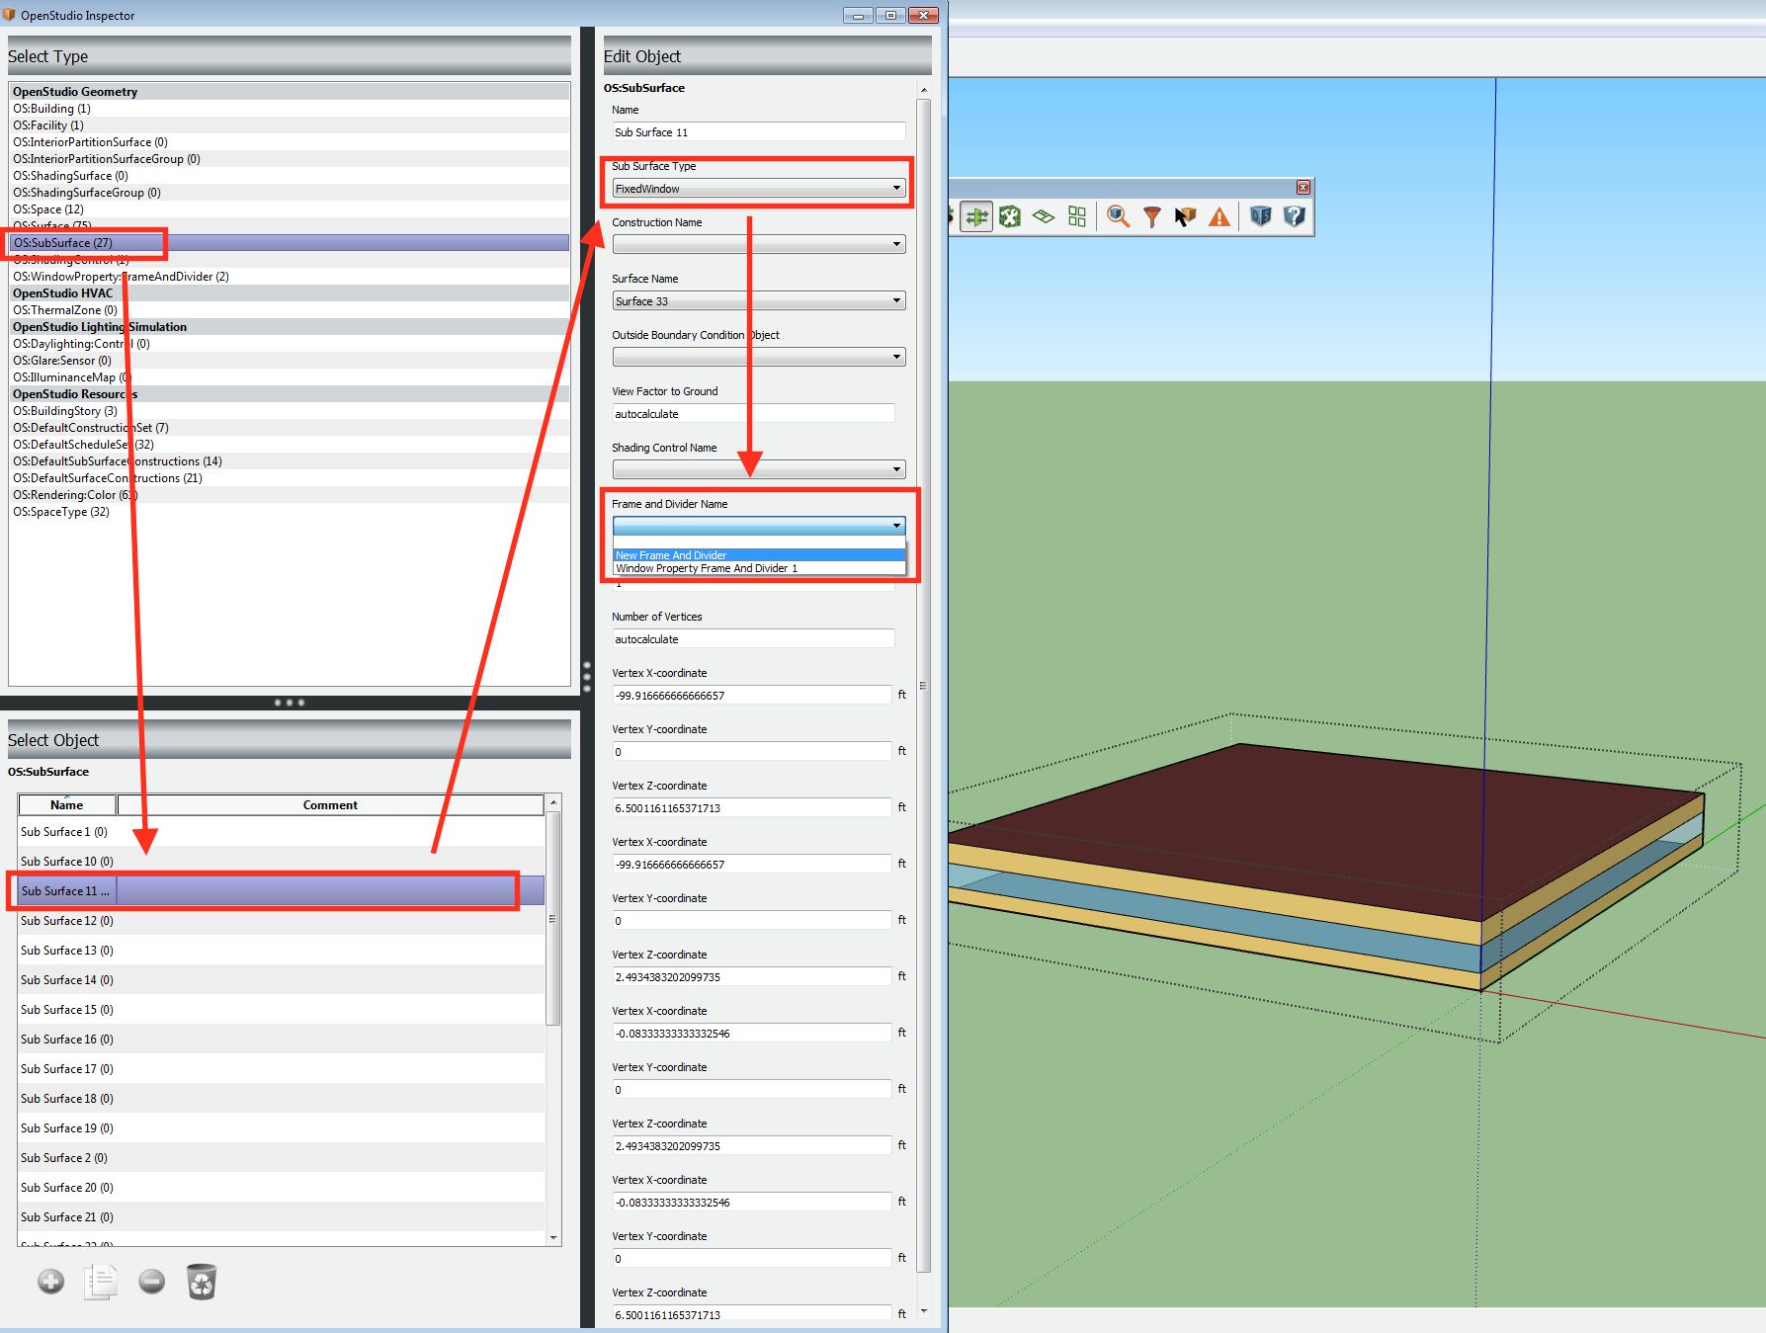Click the Comment column header
The width and height of the screenshot is (1766, 1333).
coord(330,805)
